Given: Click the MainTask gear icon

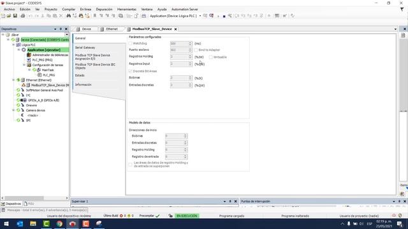Looking at the screenshot, I should (x=39, y=70).
